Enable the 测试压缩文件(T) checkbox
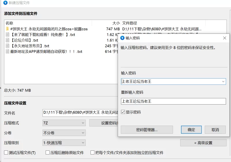This screenshot has width=231, height=162. pyautogui.click(x=6, y=152)
